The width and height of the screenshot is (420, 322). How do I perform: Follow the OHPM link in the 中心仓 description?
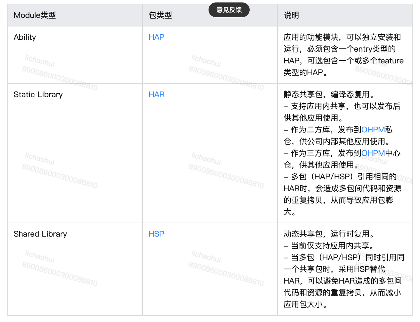[373, 153]
